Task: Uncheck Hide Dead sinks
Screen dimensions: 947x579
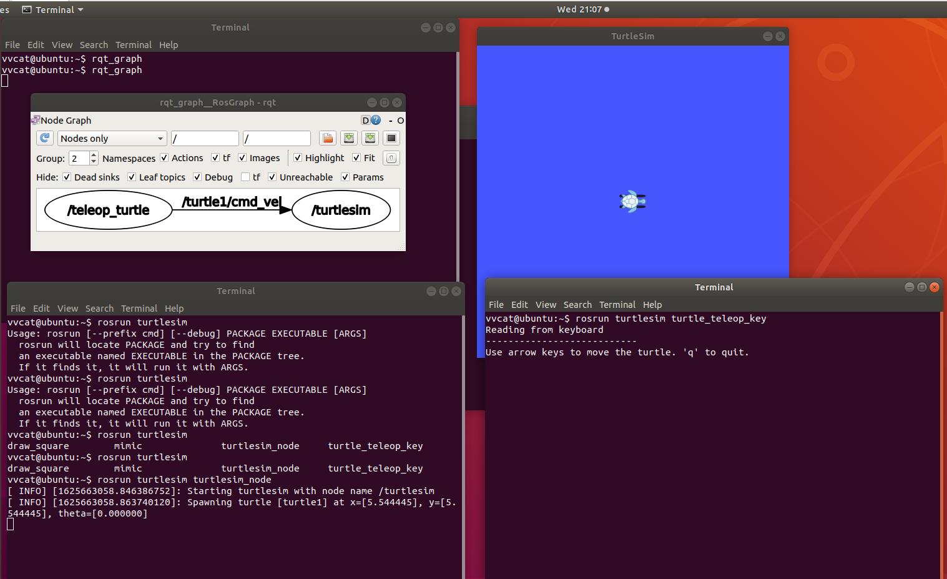Action: tap(67, 177)
